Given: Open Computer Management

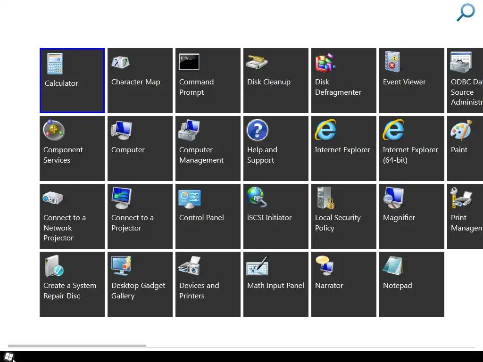Looking at the screenshot, I should tap(208, 148).
